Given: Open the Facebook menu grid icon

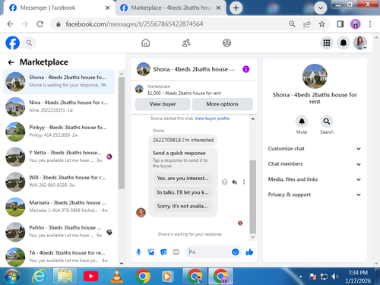Looking at the screenshot, I should [x=327, y=43].
